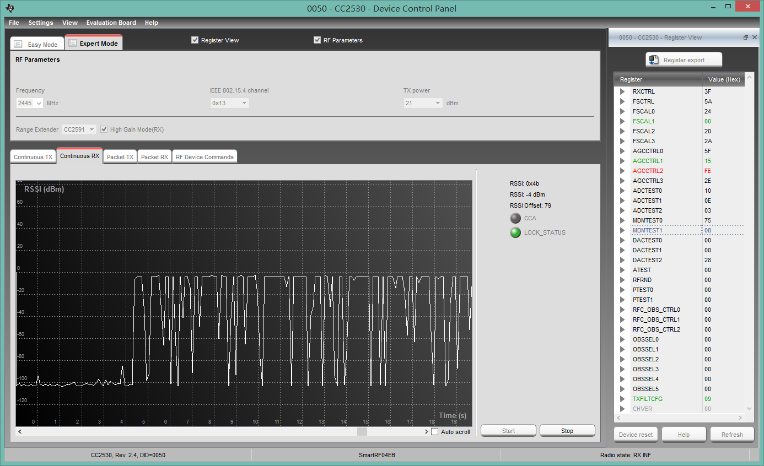Toggle the RF Parameters checkbox

click(x=317, y=40)
